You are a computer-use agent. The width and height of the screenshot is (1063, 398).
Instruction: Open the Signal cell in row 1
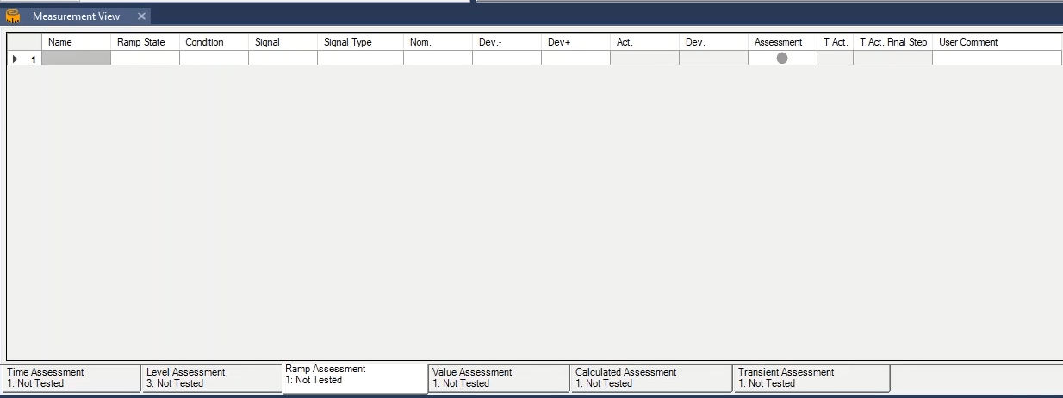(283, 59)
